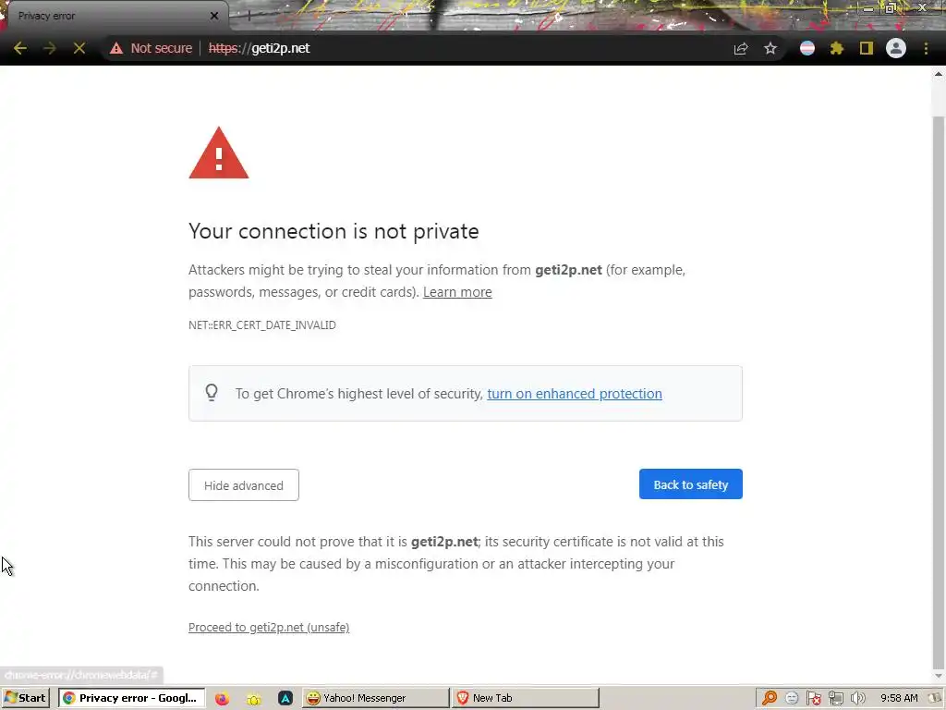Go back to the previous page
The image size is (946, 710).
tap(20, 48)
